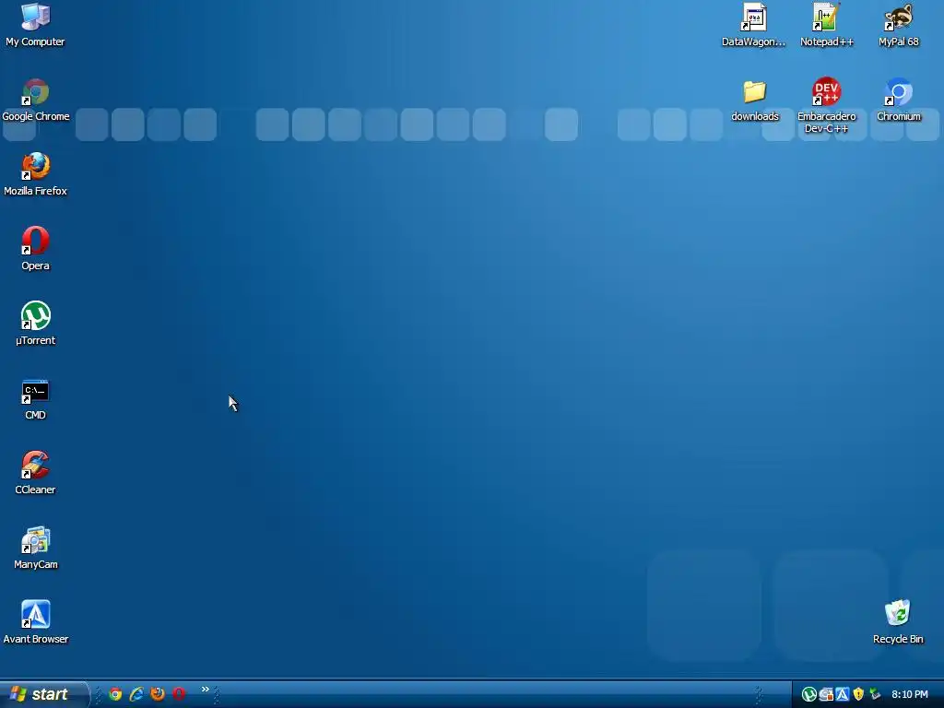The width and height of the screenshot is (944, 708).
Task: Open the Start menu
Action: pos(44,694)
